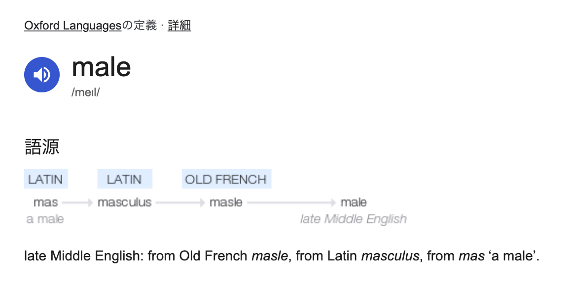Click the phonetic transcription /meɪl/
Viewport: 570px width, 286px height.
pyautogui.click(x=85, y=92)
